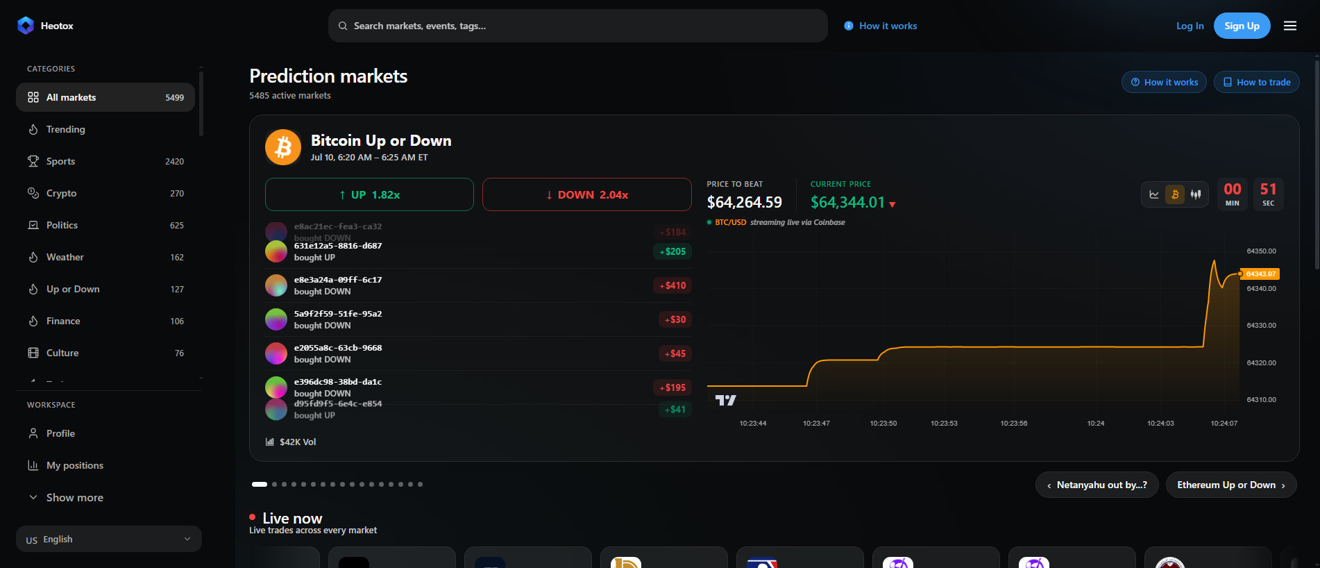Screen dimensions: 1320x568
Task: Open the English language dropdown
Action: click(109, 539)
